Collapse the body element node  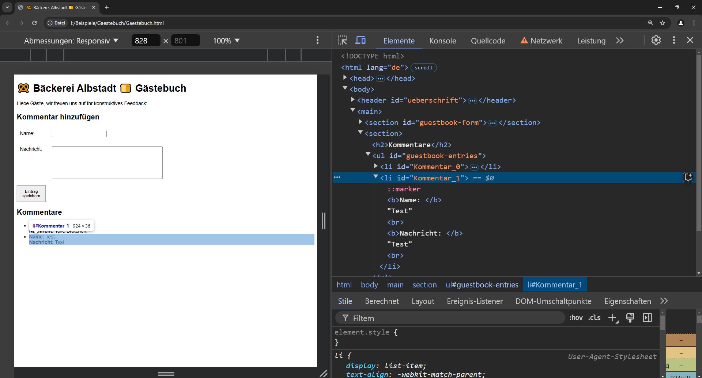point(345,88)
